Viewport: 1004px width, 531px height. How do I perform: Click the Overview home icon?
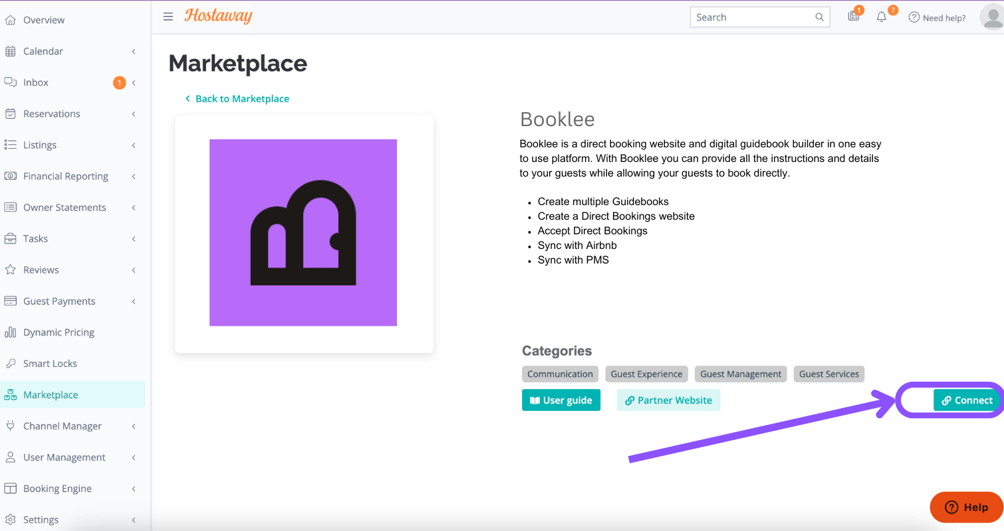[10, 20]
